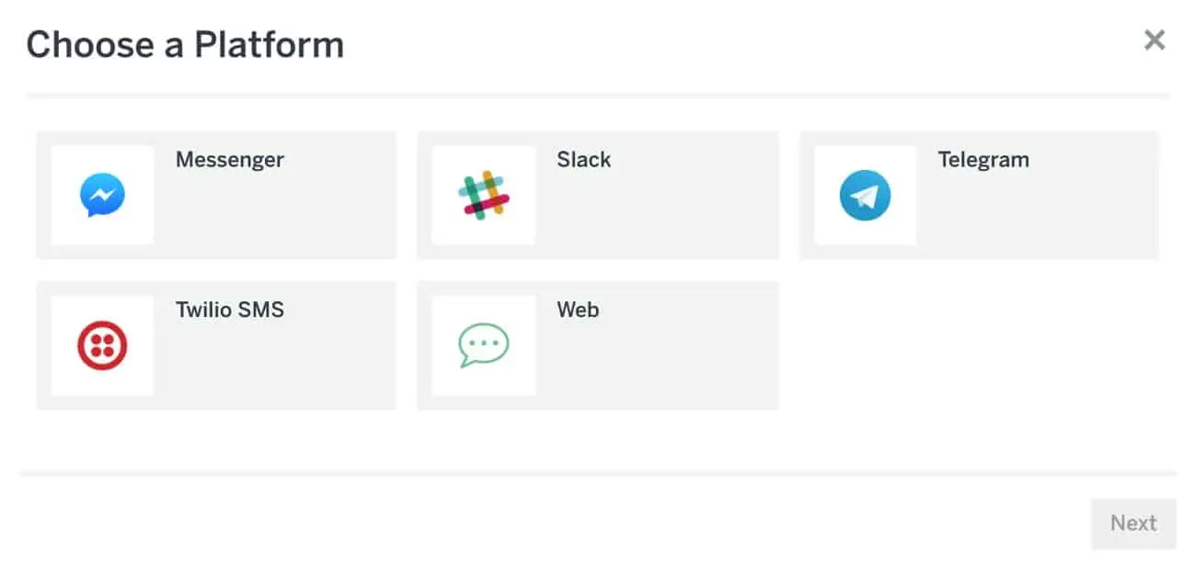Click the "Messenger" text label

pyautogui.click(x=229, y=160)
